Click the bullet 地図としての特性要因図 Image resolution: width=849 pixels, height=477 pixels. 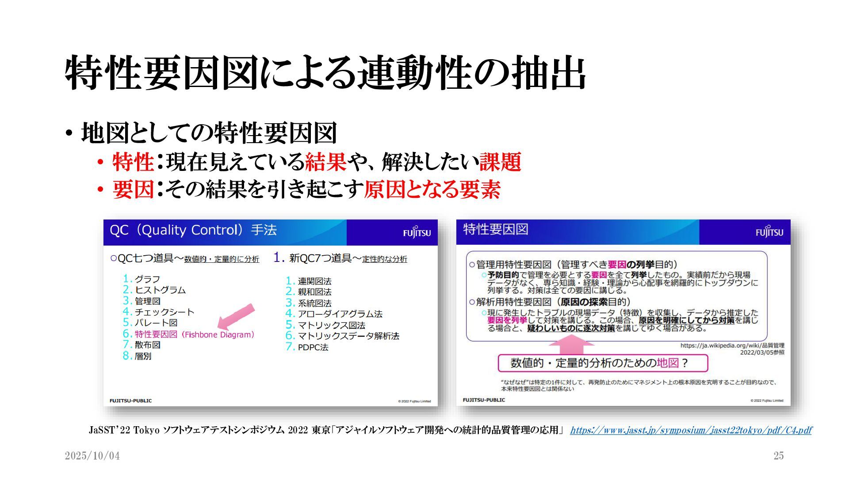[x=209, y=133]
